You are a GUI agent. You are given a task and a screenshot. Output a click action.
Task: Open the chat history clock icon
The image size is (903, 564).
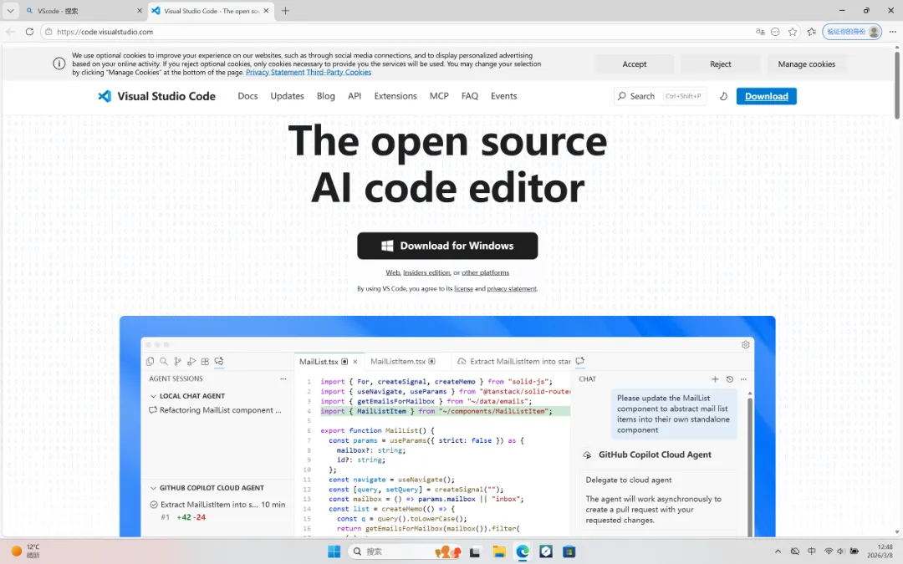click(x=730, y=379)
